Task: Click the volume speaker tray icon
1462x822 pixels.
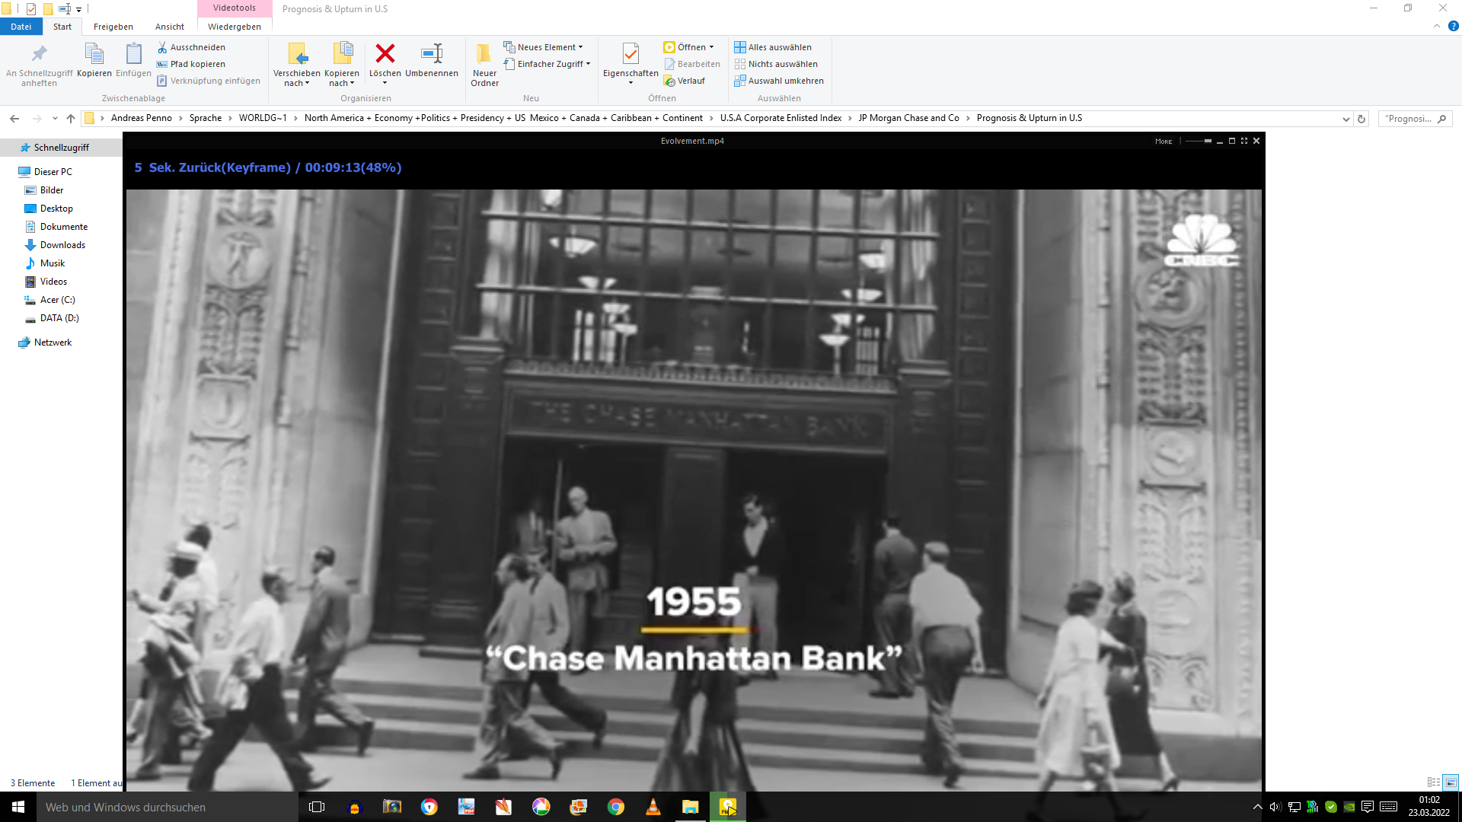Action: tap(1275, 807)
